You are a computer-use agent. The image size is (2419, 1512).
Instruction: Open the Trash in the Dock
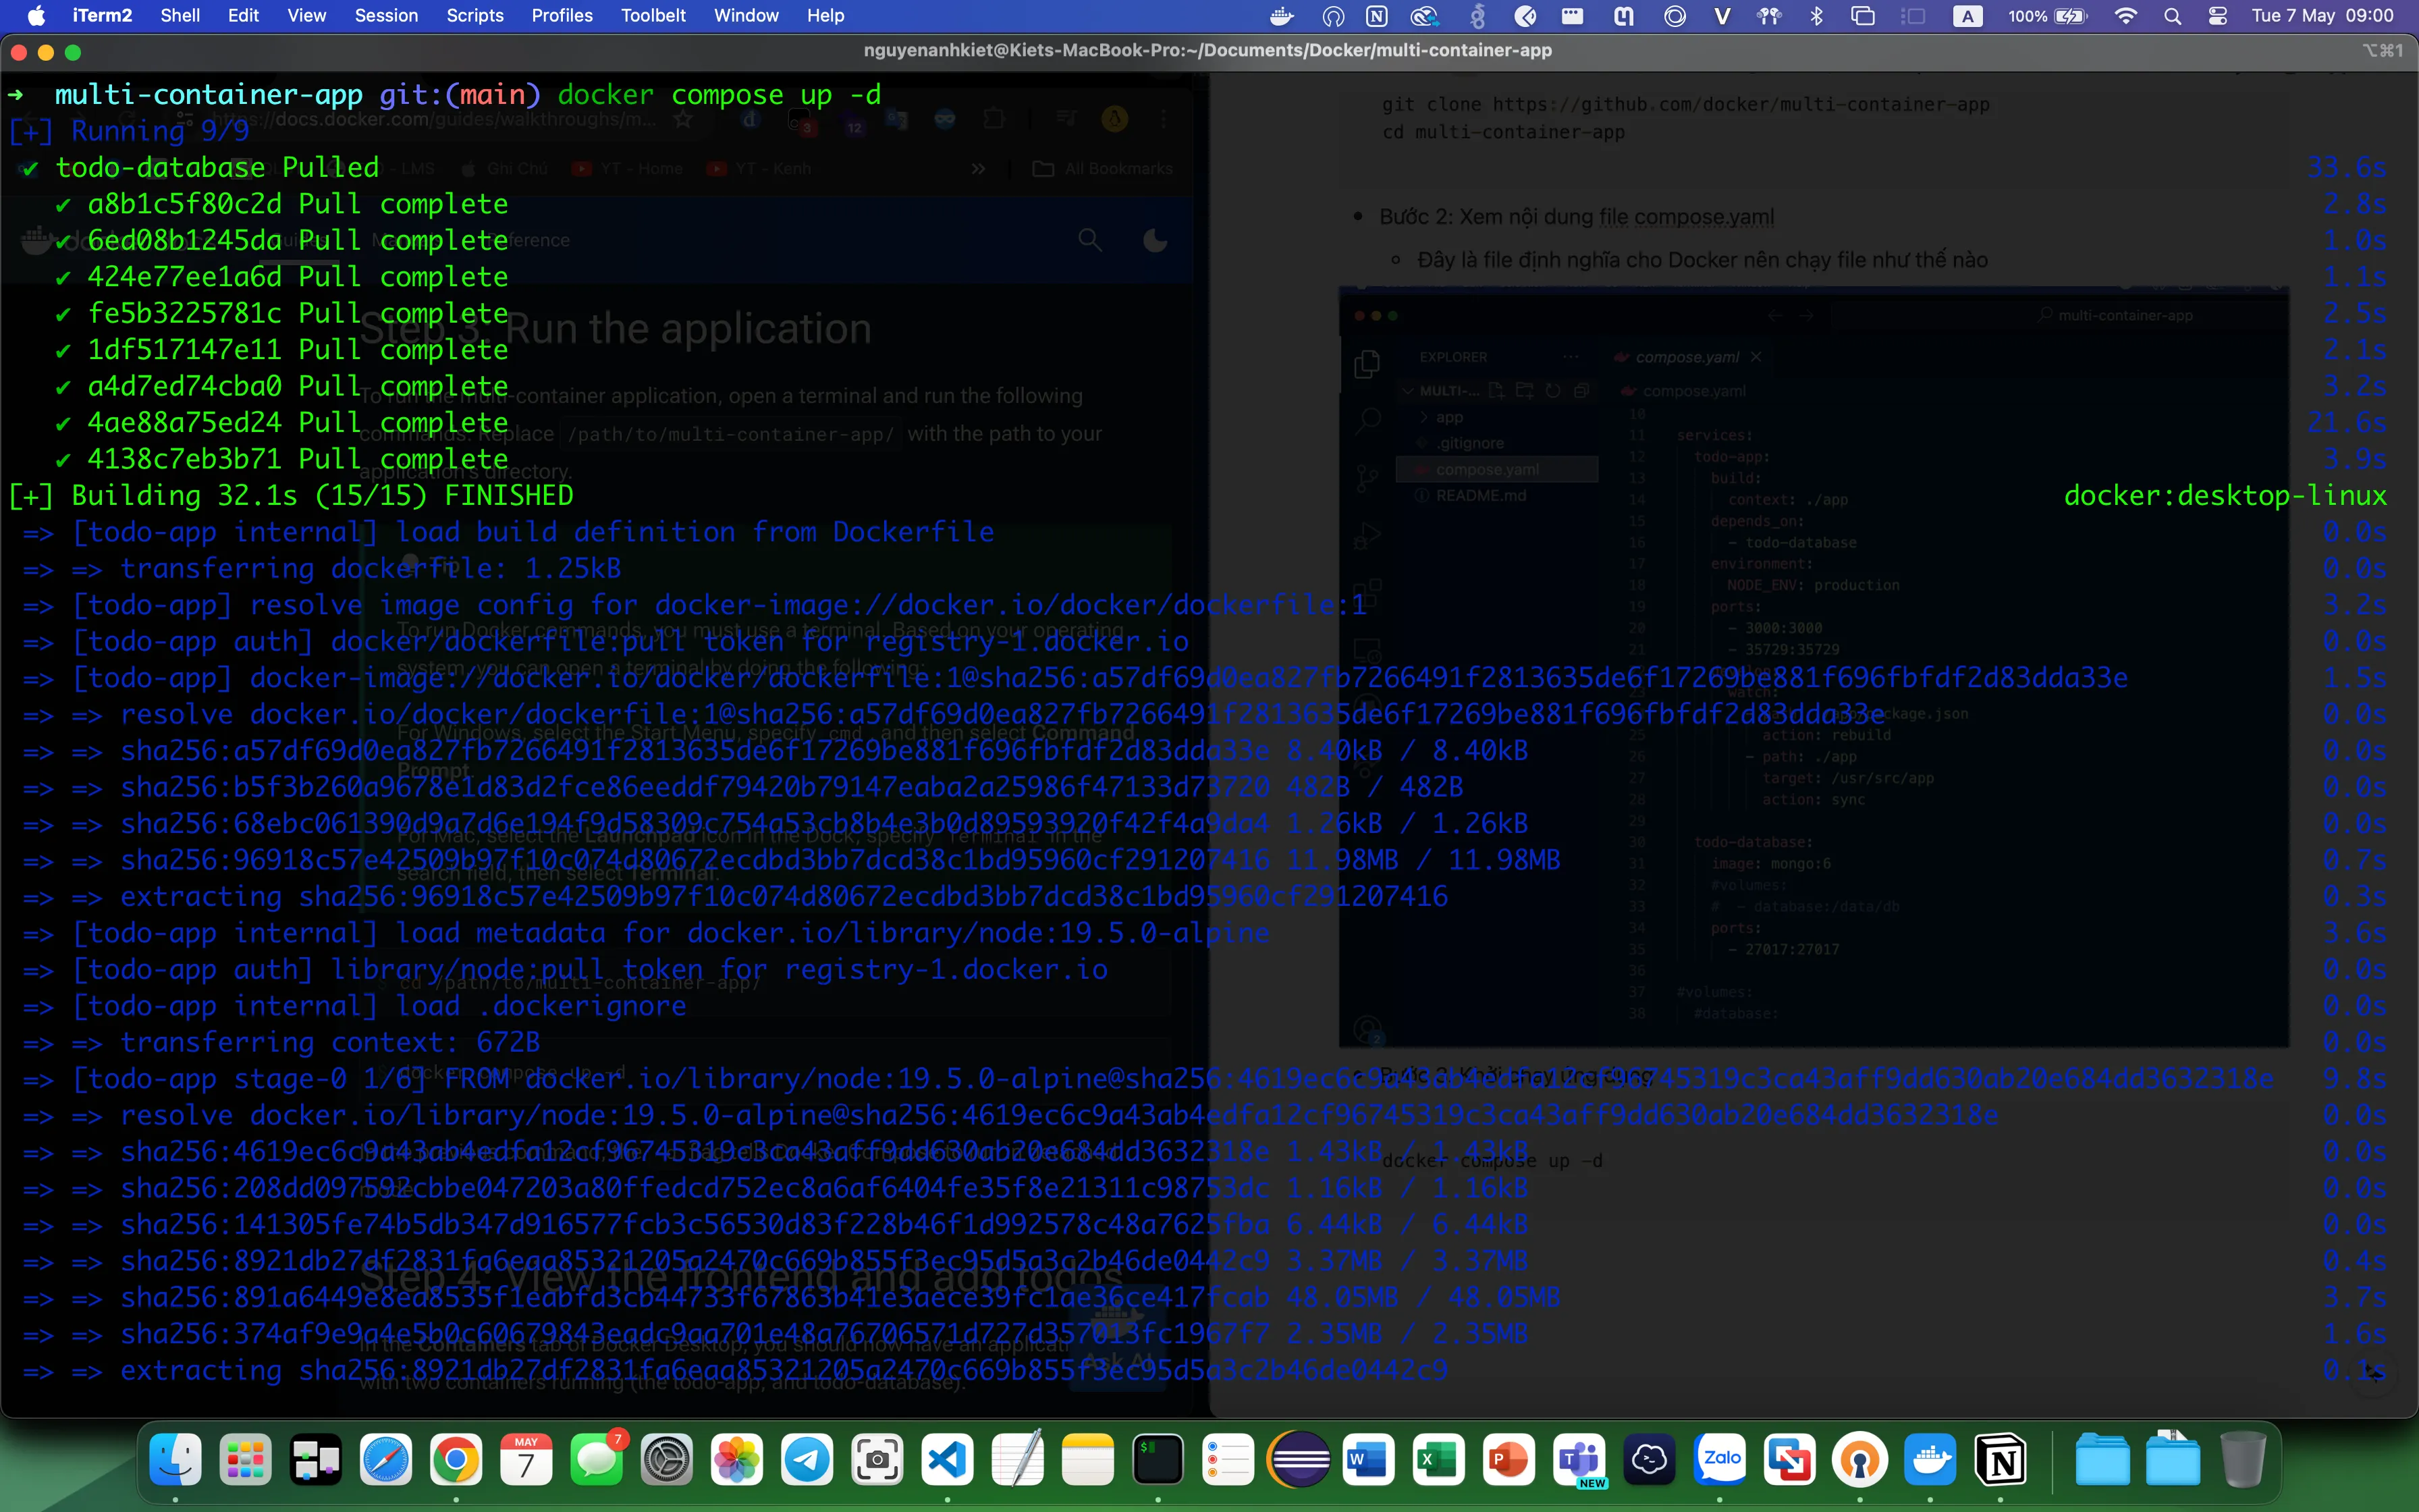(2242, 1461)
